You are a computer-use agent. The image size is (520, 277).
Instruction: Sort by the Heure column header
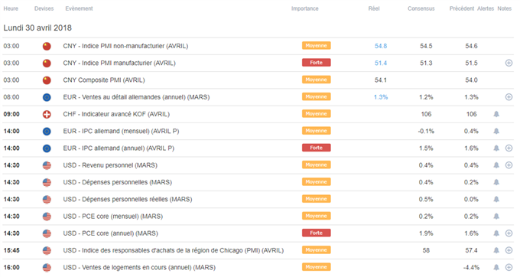11,8
